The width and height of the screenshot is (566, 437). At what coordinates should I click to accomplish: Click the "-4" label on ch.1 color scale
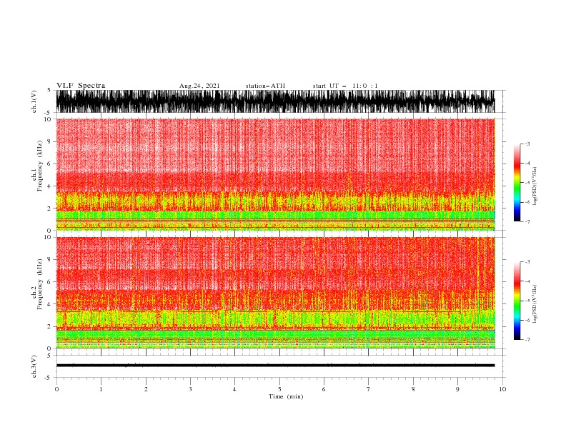pyautogui.click(x=527, y=164)
